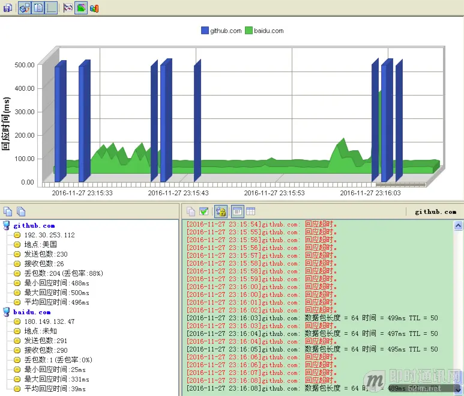
Task: Click the log entry with 时间 = 497ms
Action: [312, 334]
